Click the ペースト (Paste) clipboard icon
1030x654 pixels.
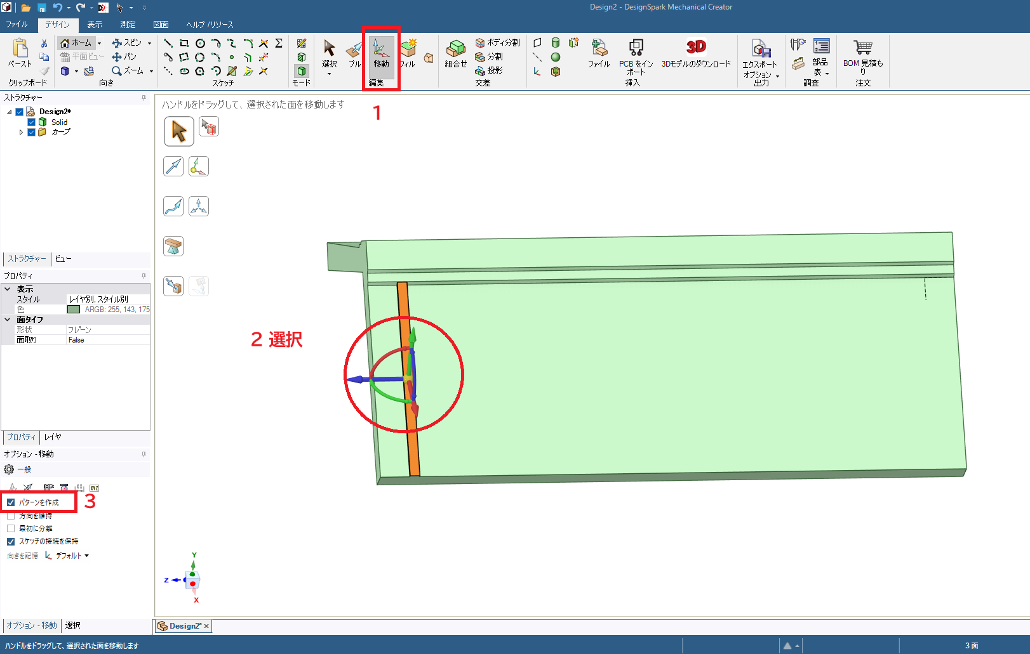[20, 49]
